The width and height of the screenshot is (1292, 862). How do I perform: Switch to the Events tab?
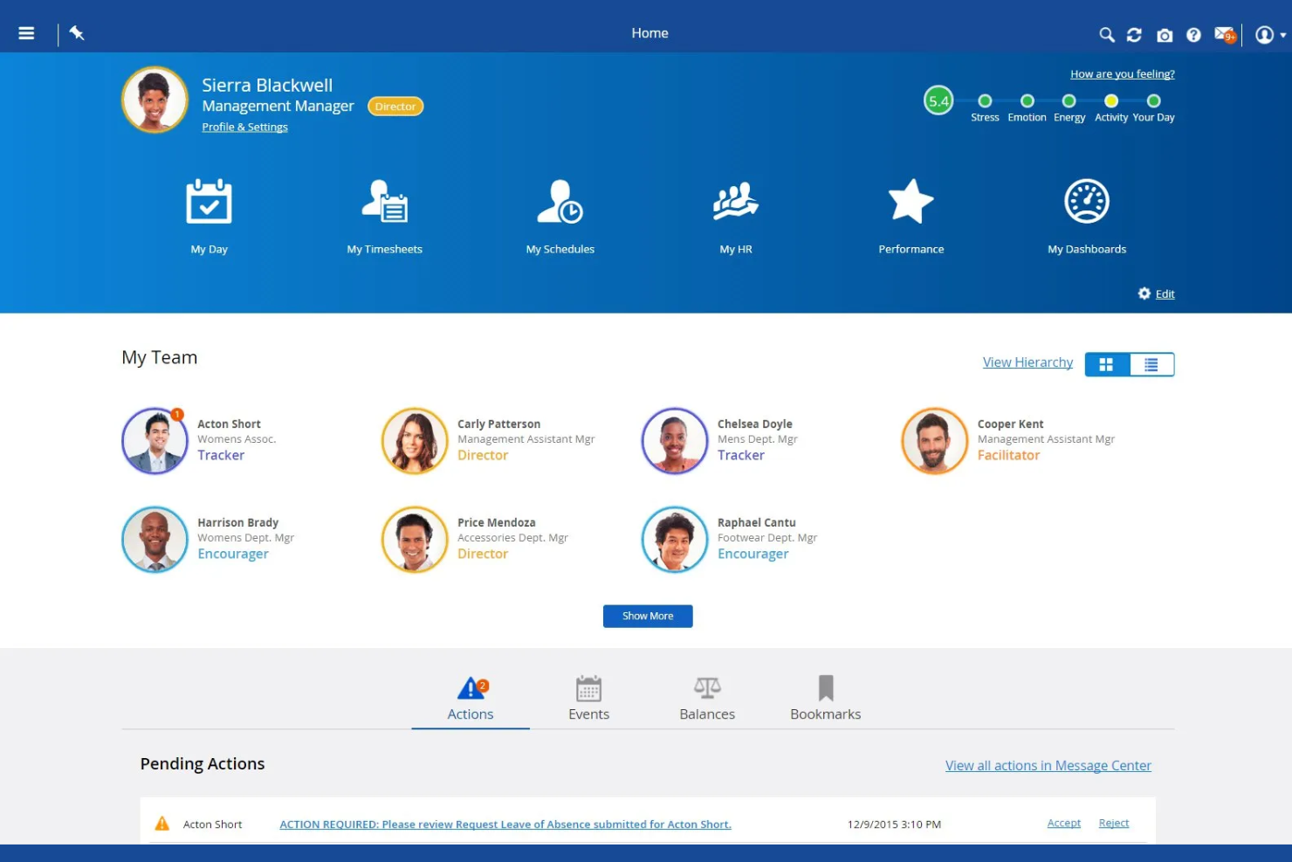(x=588, y=696)
